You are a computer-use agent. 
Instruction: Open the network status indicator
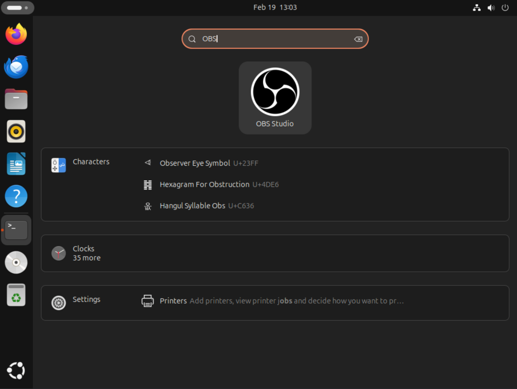coord(477,7)
